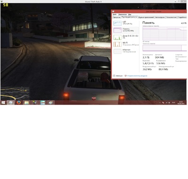Screen dimensions: 188x179
Task: Click the Меньше button label
Action: point(119,76)
